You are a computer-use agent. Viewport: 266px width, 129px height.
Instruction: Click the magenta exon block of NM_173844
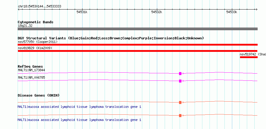pos(180,73)
